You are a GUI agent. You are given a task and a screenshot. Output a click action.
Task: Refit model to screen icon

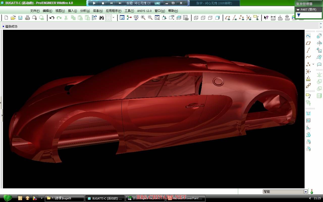157,18
